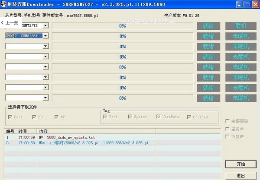Click the 未联机 button in COM81/81 row
This screenshot has height=180, width=260.
[241, 36]
